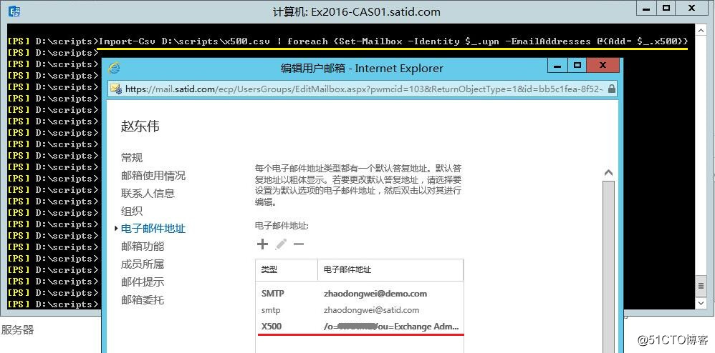
Task: Select the X500 address row
Action: point(360,327)
